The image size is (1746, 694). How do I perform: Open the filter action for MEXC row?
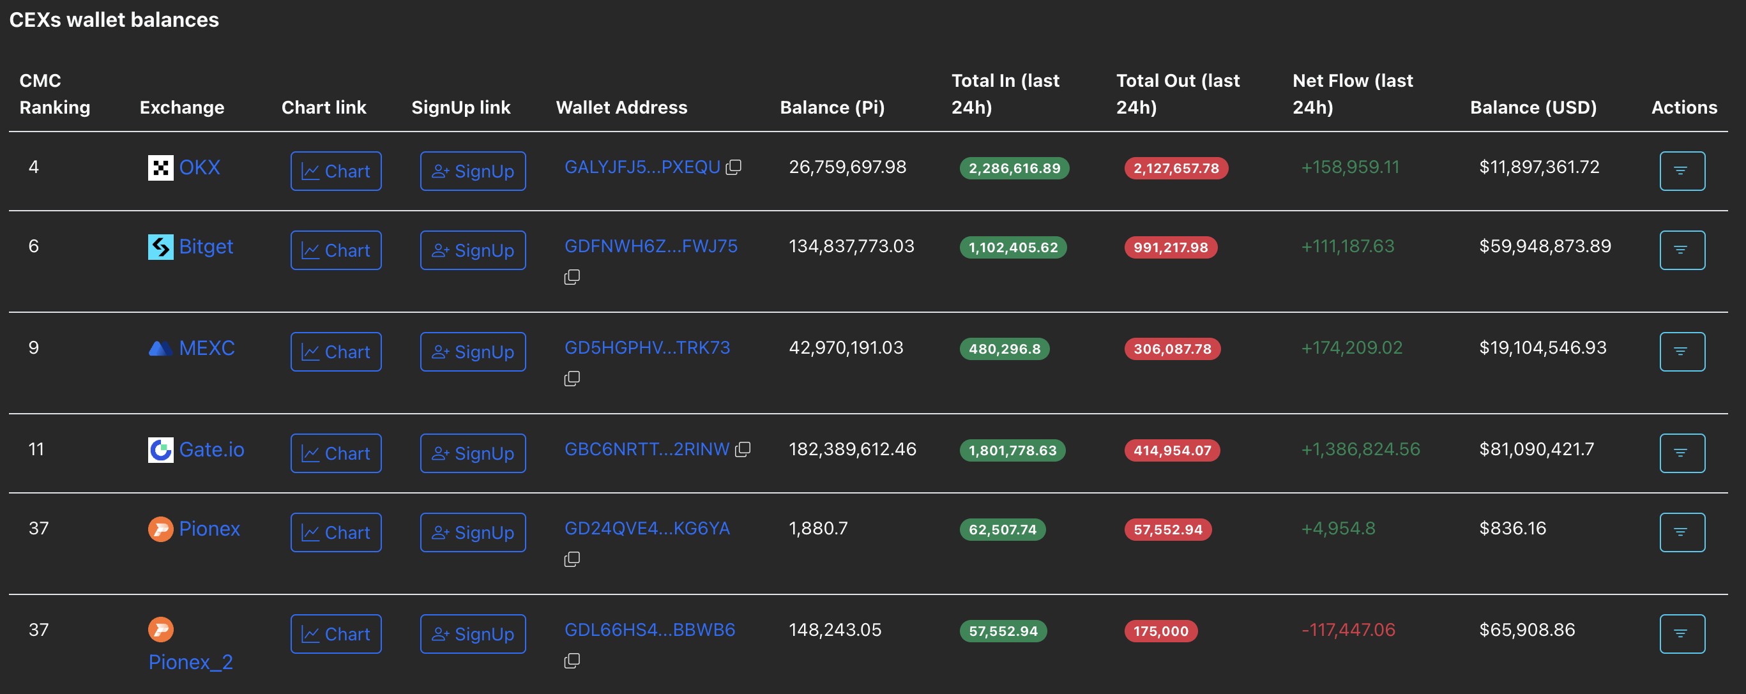pyautogui.click(x=1682, y=352)
